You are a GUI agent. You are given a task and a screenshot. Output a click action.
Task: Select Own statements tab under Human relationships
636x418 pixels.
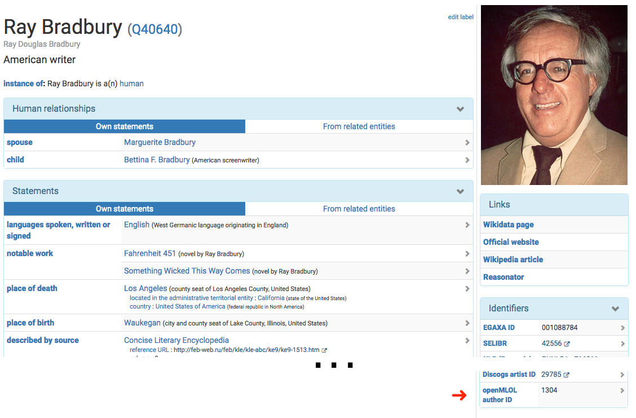click(125, 126)
